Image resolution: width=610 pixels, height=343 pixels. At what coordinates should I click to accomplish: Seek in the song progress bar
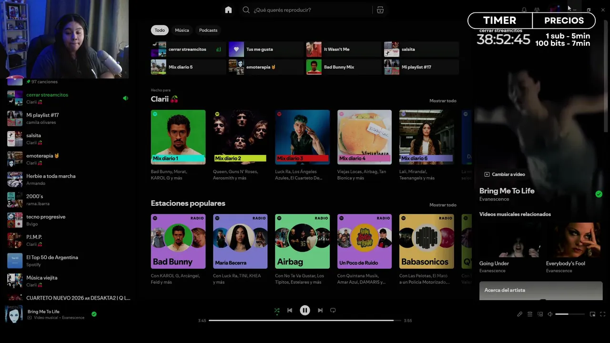[x=306, y=321]
